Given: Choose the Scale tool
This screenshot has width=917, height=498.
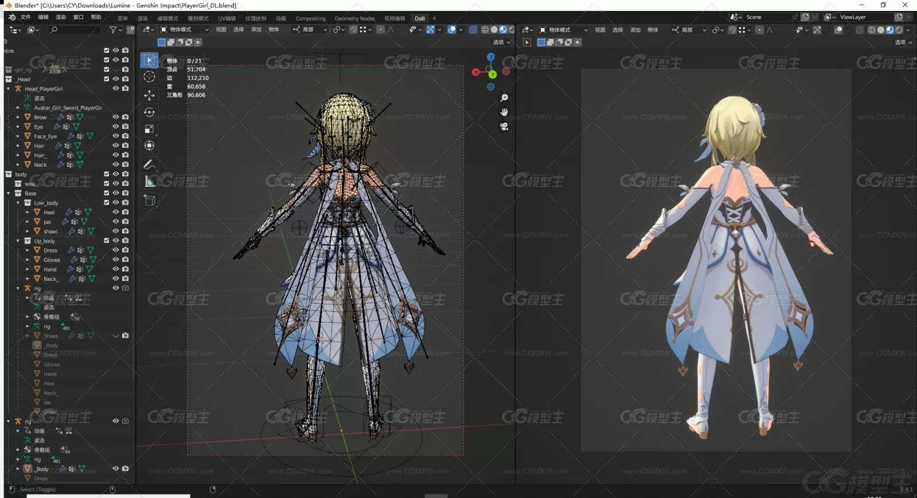Looking at the screenshot, I should tap(149, 129).
